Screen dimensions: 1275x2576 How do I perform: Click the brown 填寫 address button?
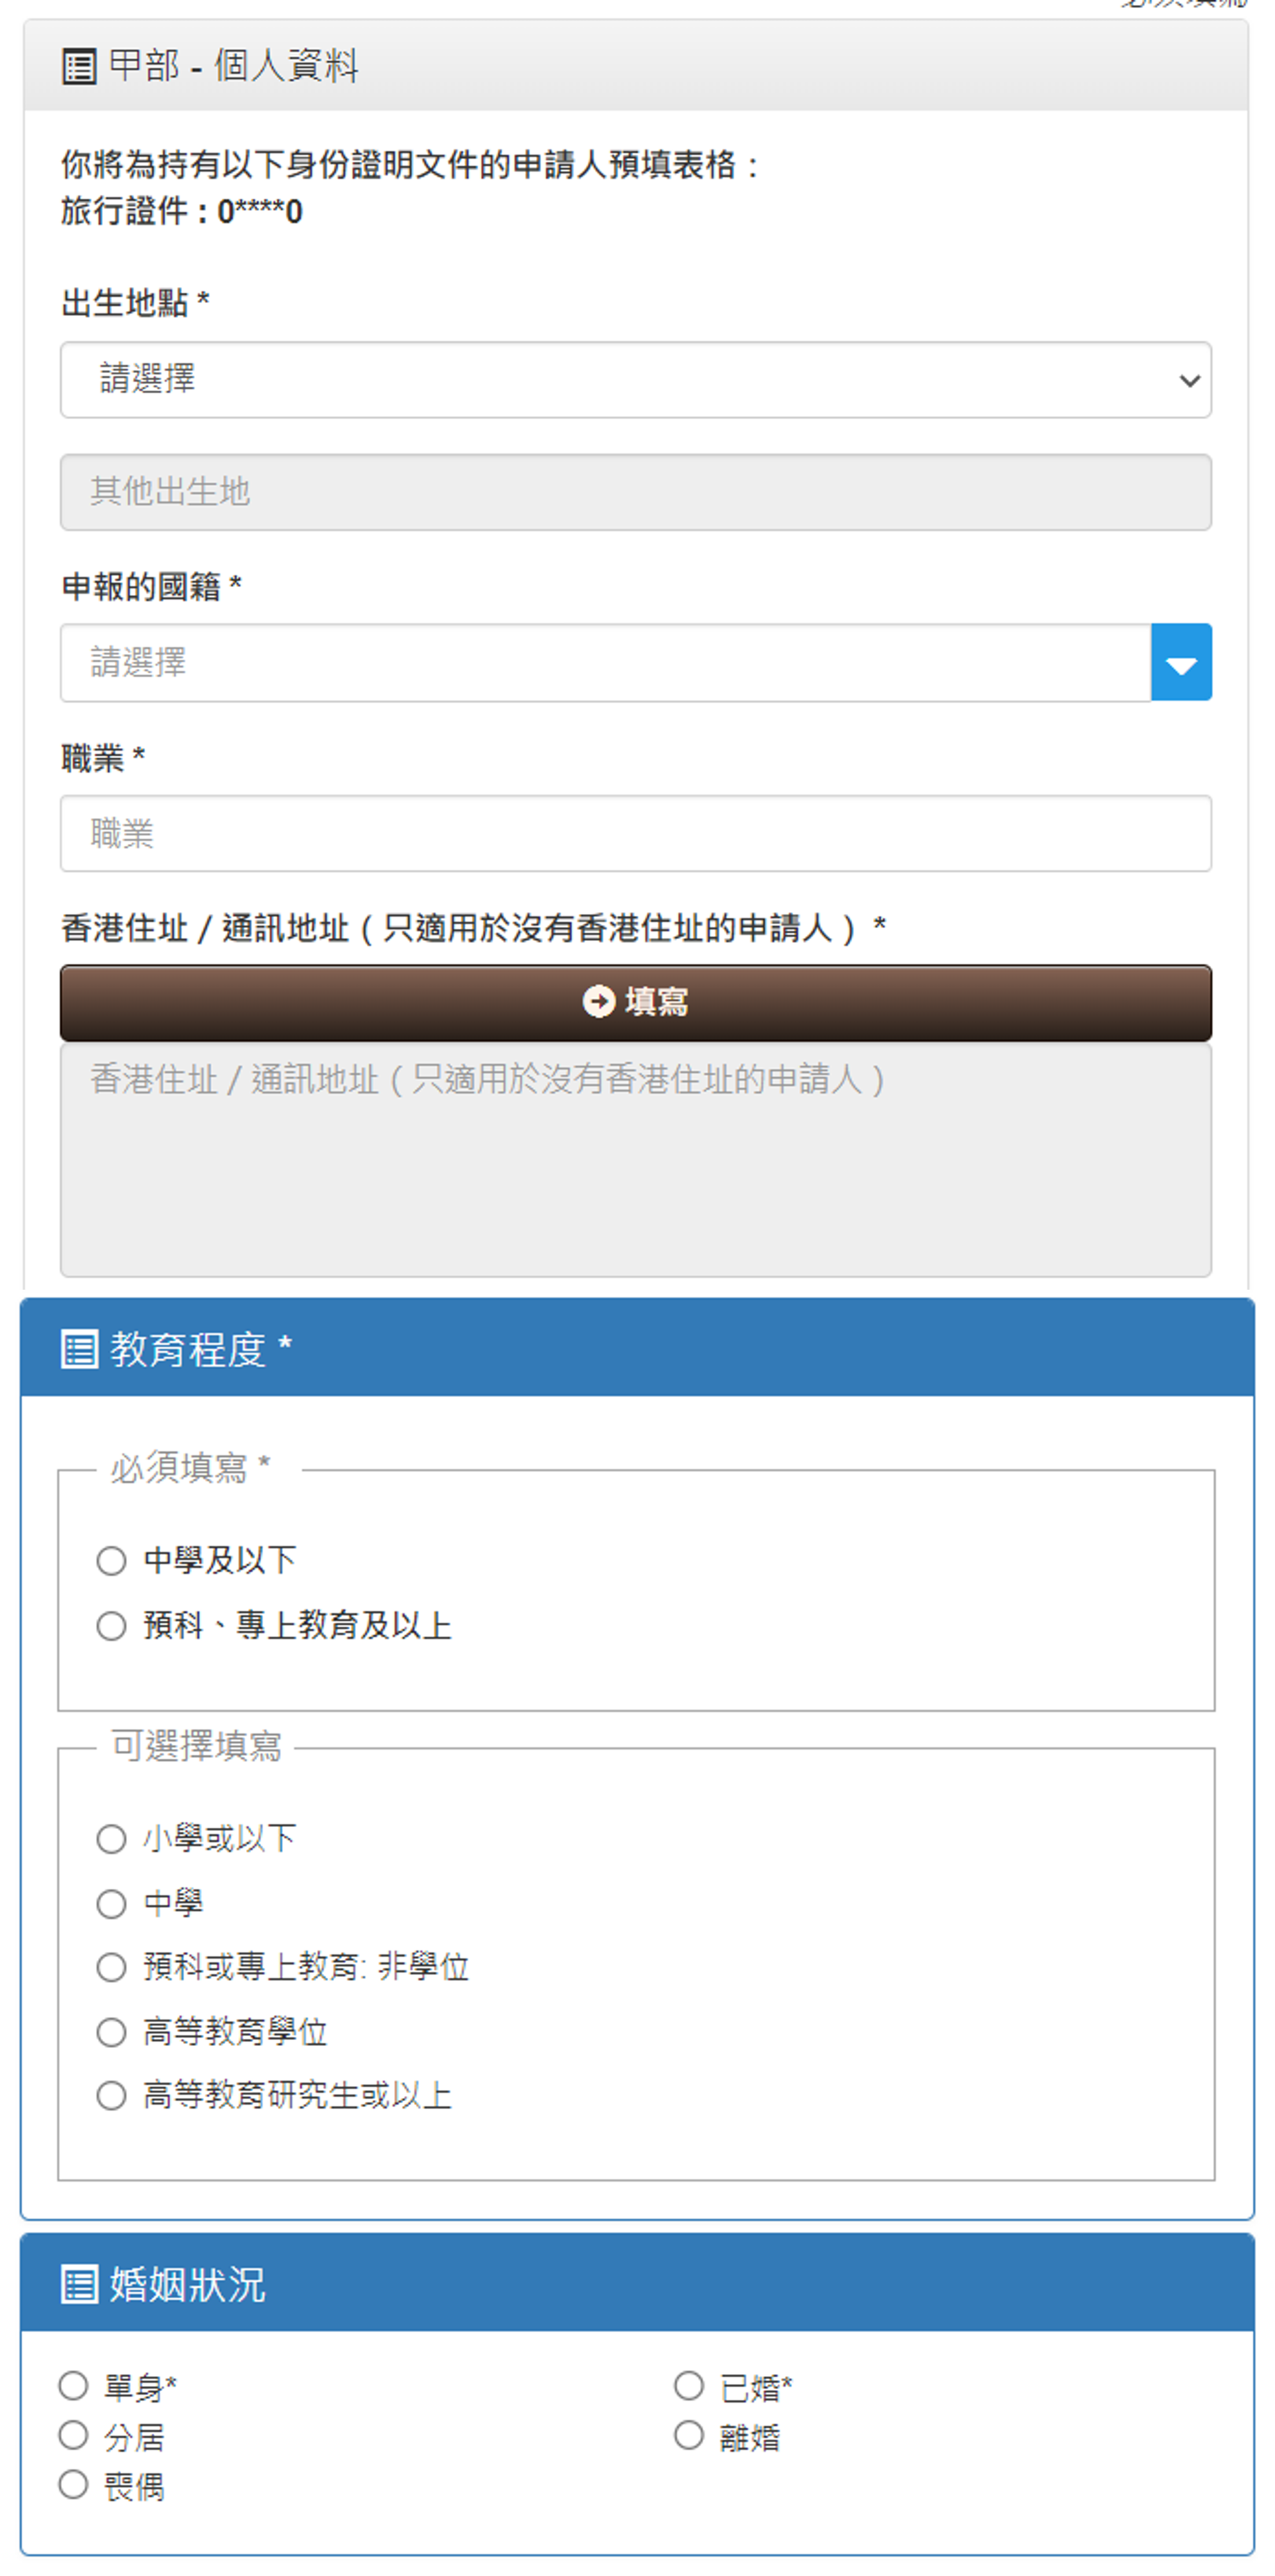coord(636,1002)
